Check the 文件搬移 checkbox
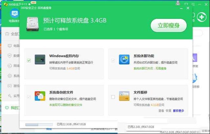210x134 pixels. (113, 97)
